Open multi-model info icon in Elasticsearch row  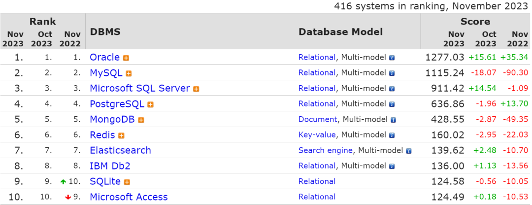point(408,151)
